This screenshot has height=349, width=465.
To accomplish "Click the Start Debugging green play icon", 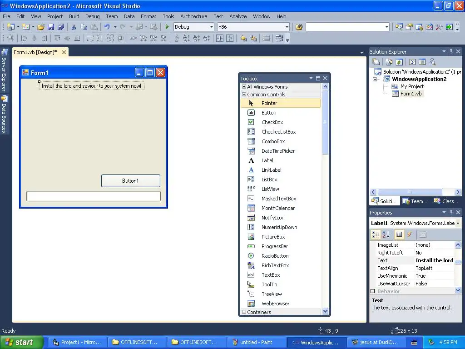I will (167, 27).
